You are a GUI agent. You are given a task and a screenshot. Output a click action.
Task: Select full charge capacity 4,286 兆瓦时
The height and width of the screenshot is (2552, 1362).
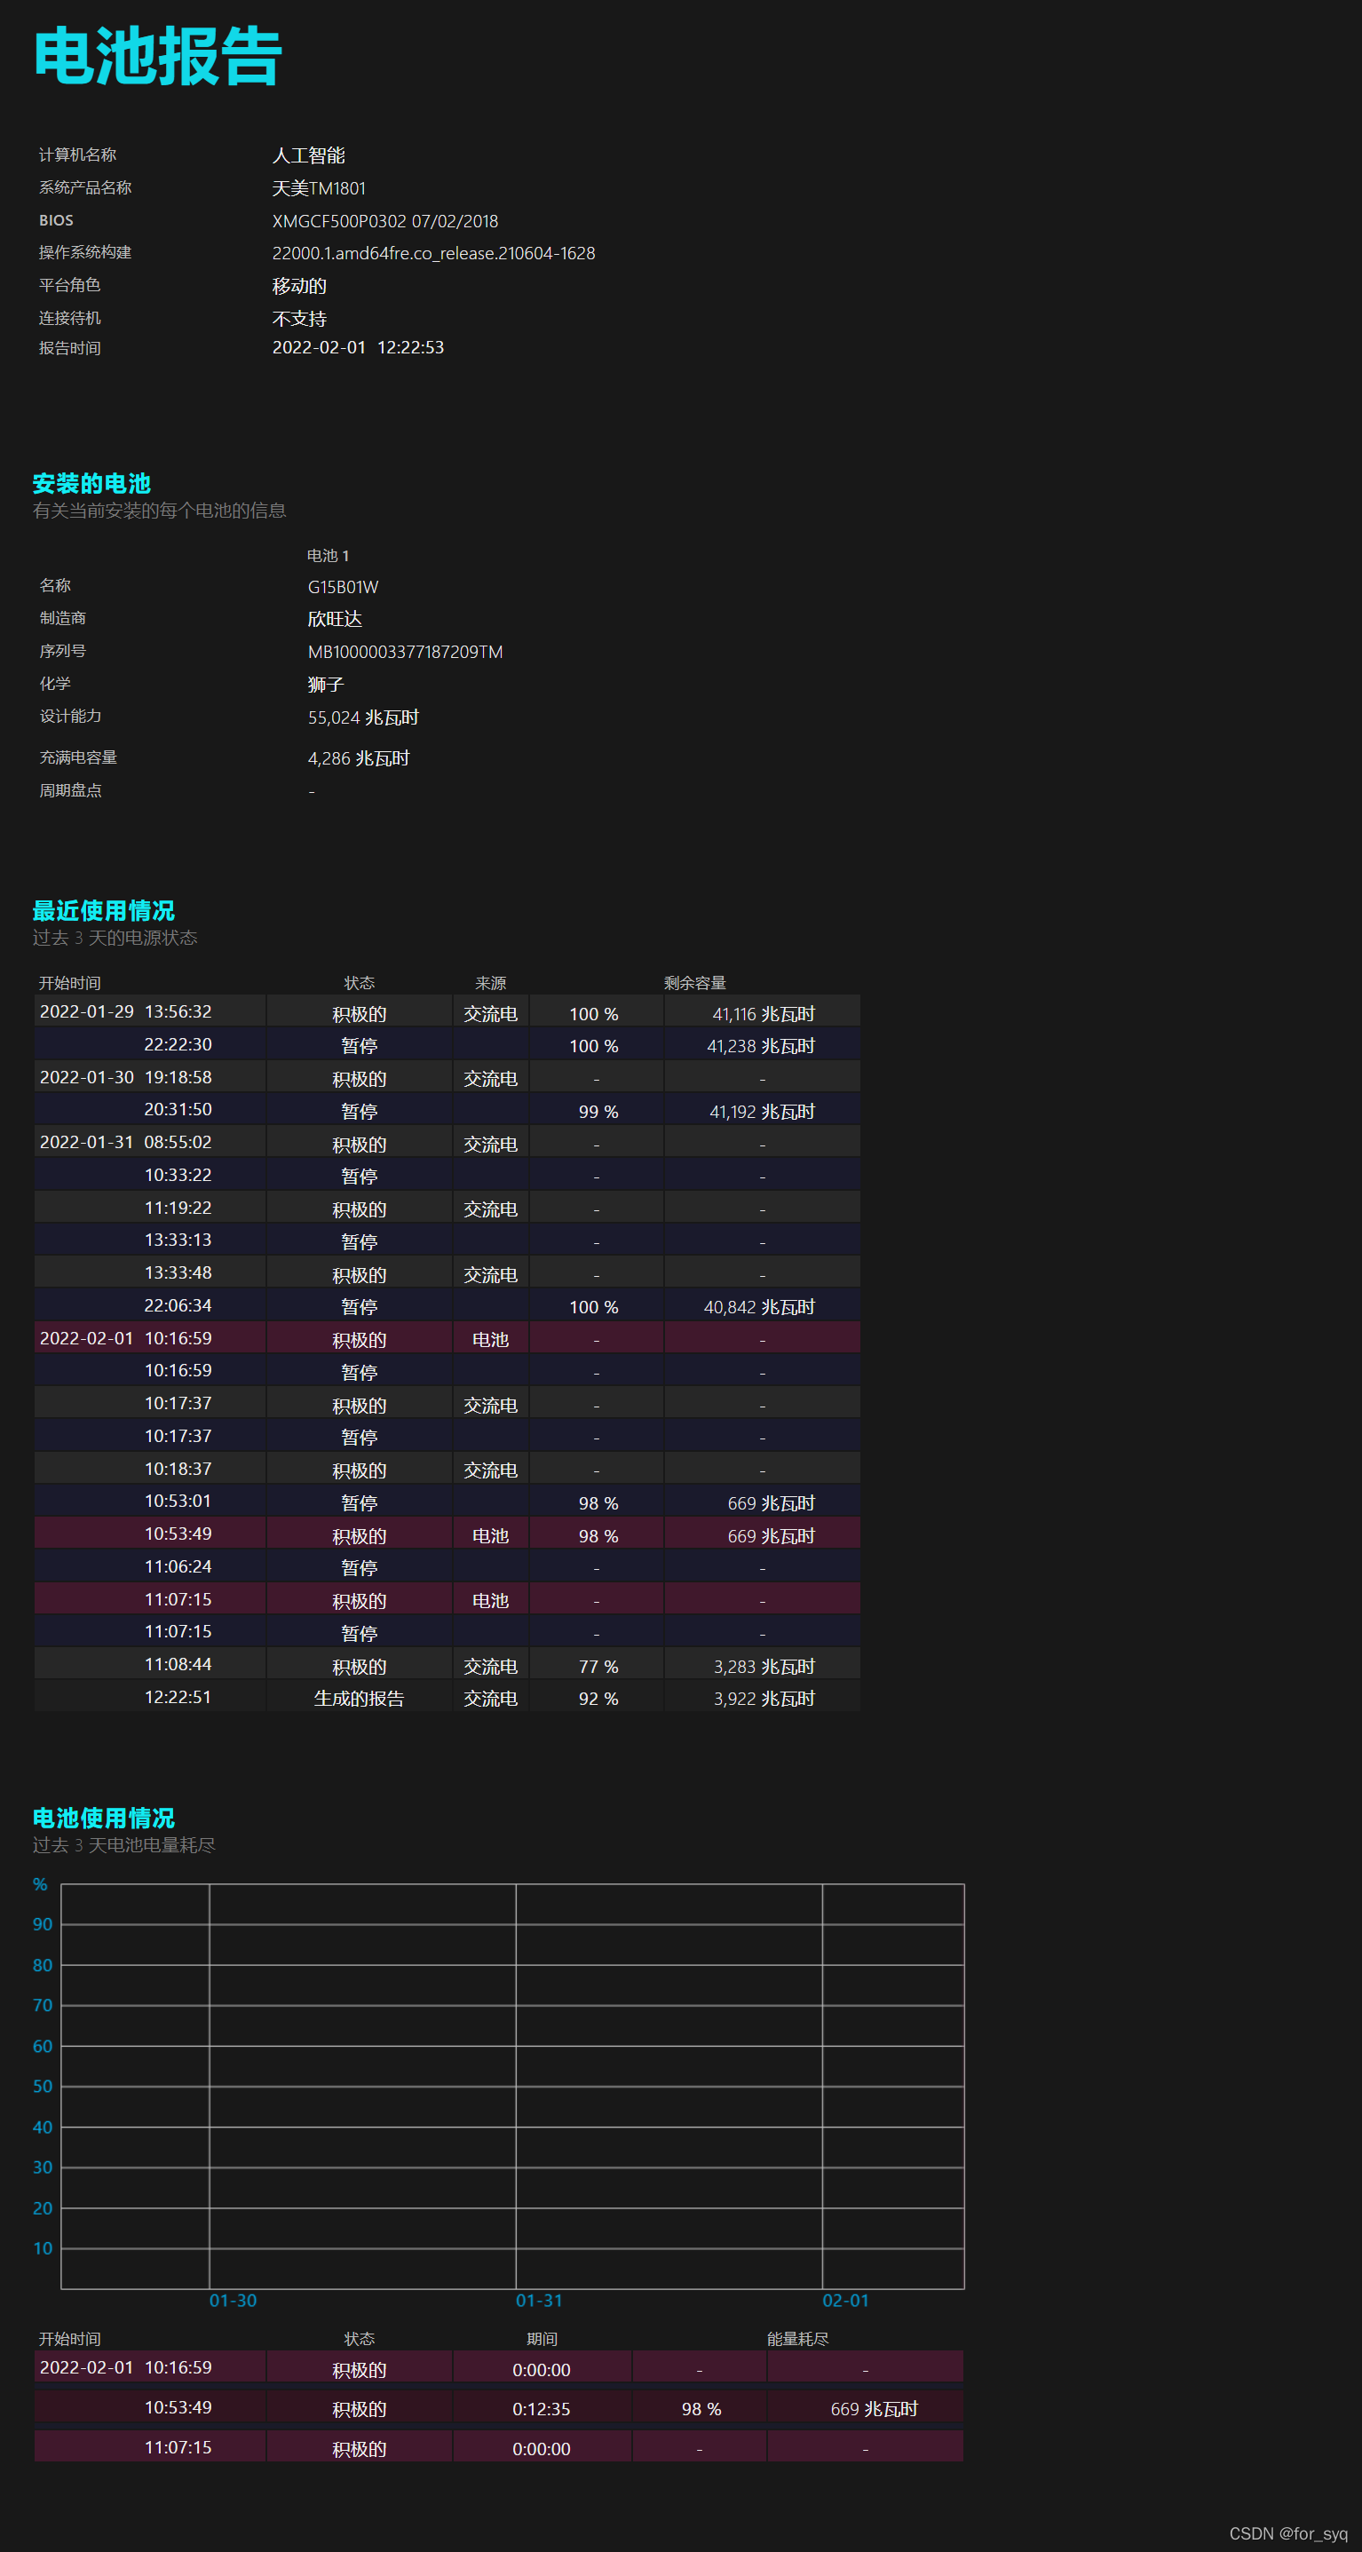(x=358, y=757)
